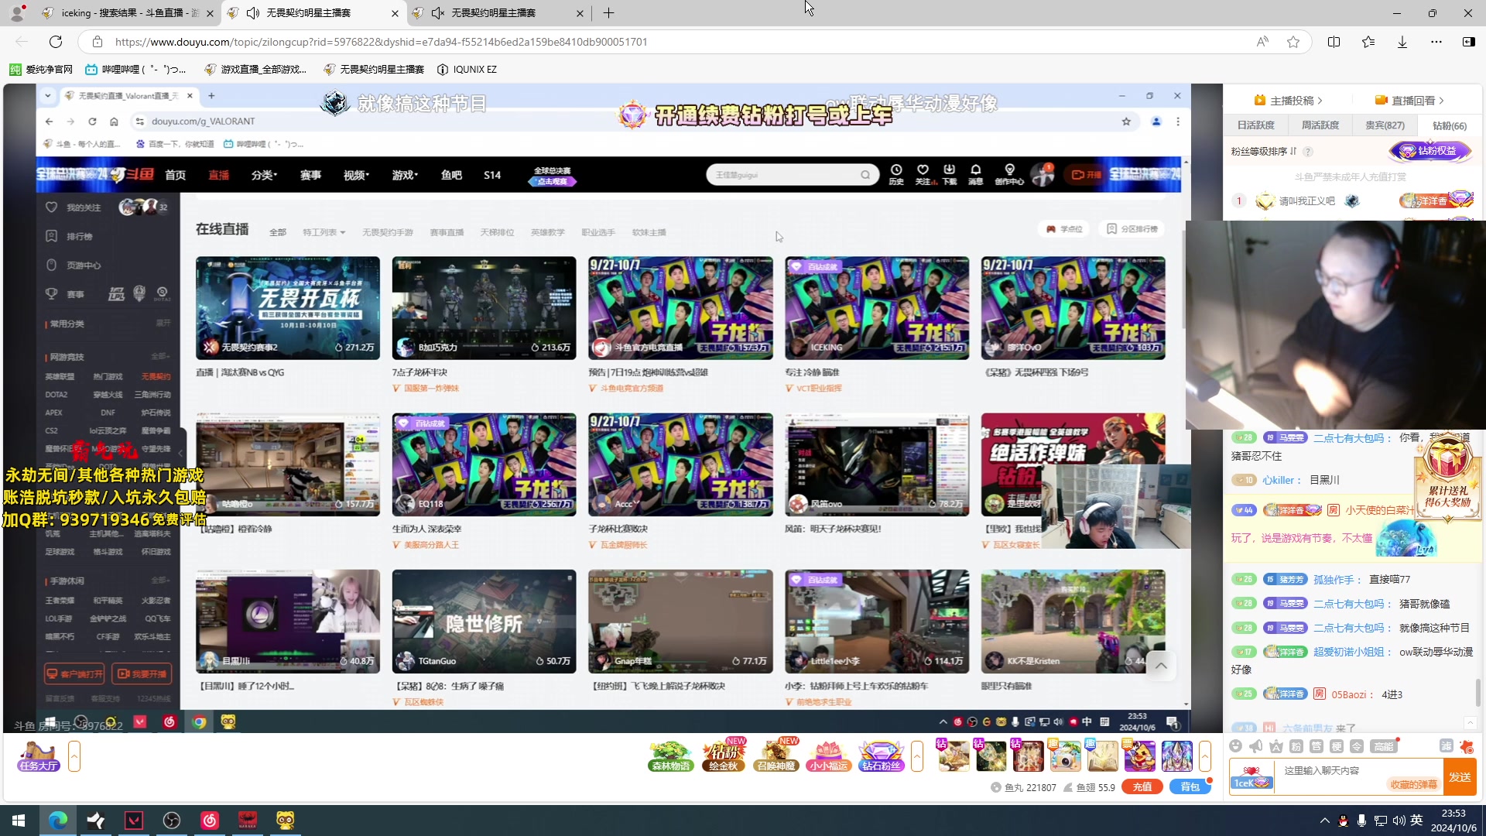
Task: Switch to 日活跃度 tab
Action: coord(1255,125)
